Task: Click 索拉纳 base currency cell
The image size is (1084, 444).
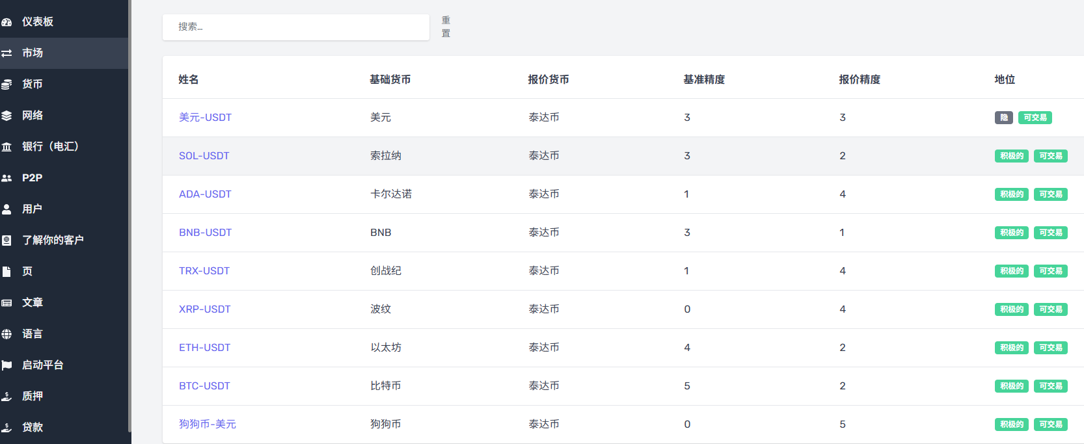Action: point(386,156)
